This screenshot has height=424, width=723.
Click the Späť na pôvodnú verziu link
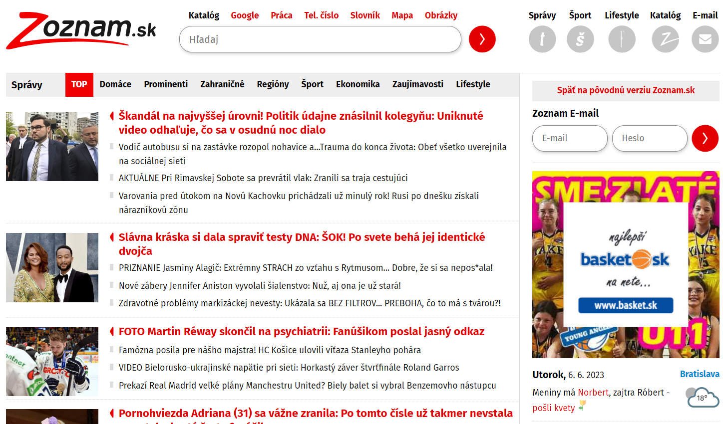(626, 90)
